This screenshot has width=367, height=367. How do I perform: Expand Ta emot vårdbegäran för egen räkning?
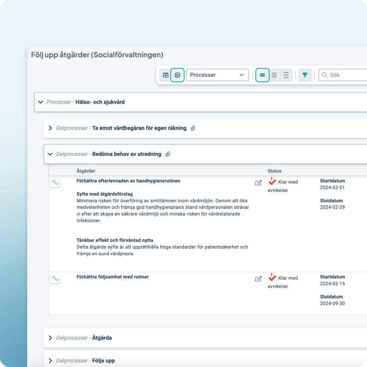[50, 128]
